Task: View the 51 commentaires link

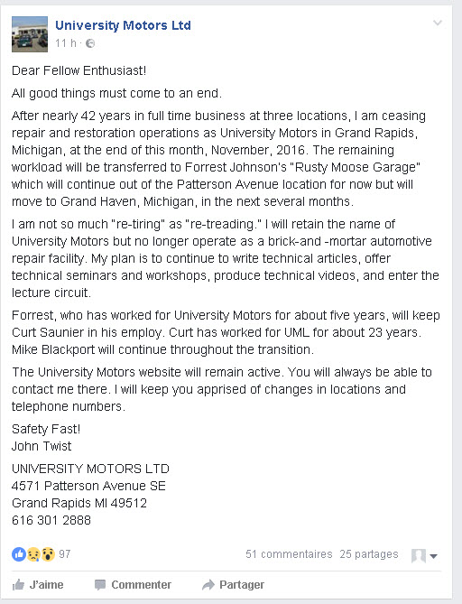Action: 289,554
